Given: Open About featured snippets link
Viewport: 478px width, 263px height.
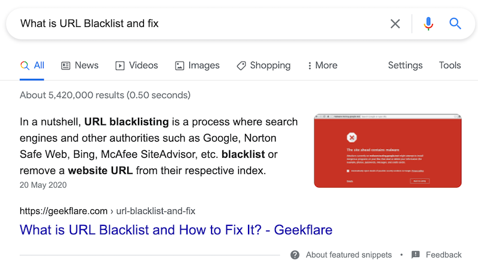Looking at the screenshot, I should click(x=349, y=255).
